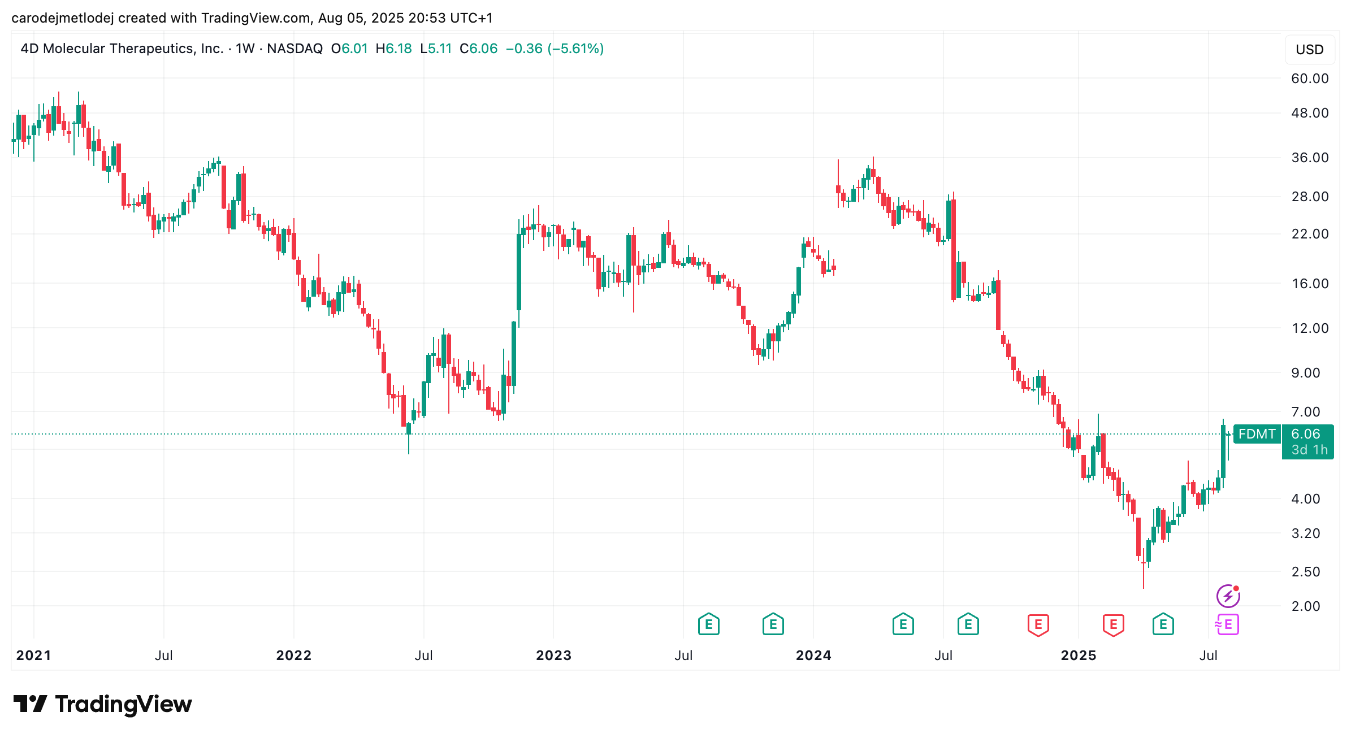Click the TradingView logo at the bottom

[x=102, y=704]
